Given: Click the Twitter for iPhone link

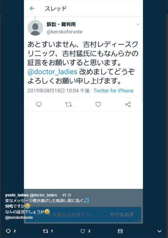Looking at the screenshot, I should pos(113,91).
